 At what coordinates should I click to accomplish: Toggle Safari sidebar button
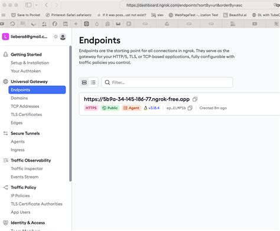click(x=28, y=5)
